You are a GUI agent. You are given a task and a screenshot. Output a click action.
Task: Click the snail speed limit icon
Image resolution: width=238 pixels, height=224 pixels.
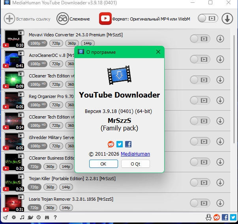[30, 217]
